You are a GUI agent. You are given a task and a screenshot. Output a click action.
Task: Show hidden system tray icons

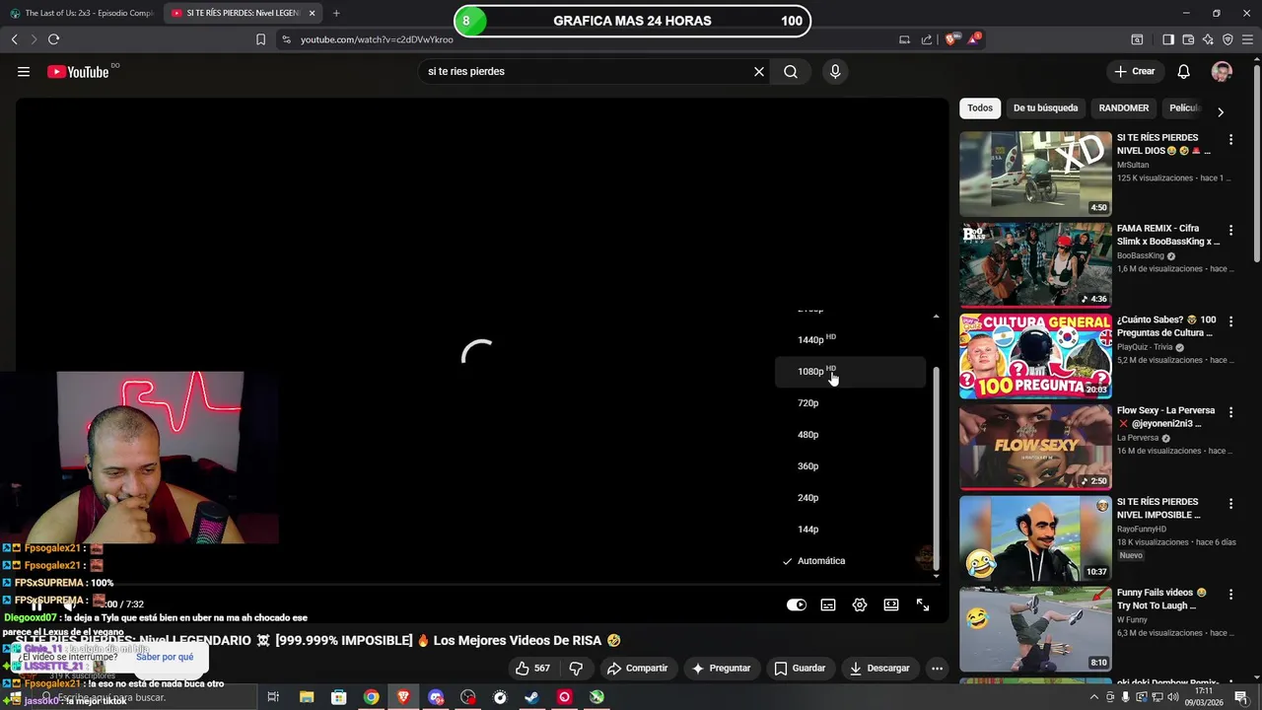1093,697
